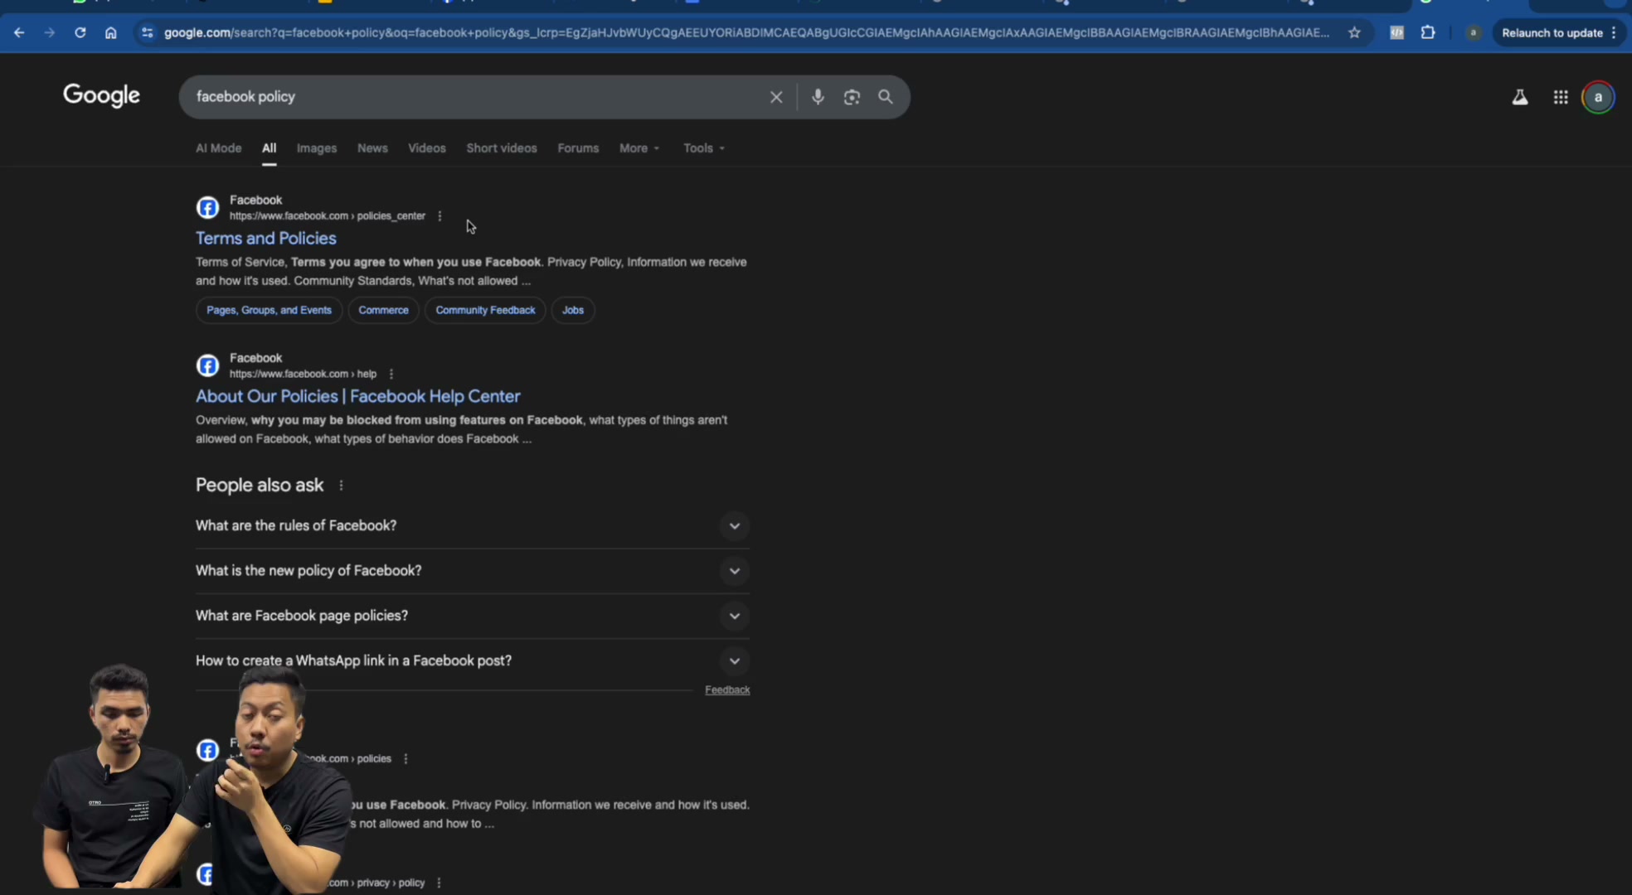Screen dimensions: 1632x895
Task: Open Google Lens image search icon
Action: [852, 97]
